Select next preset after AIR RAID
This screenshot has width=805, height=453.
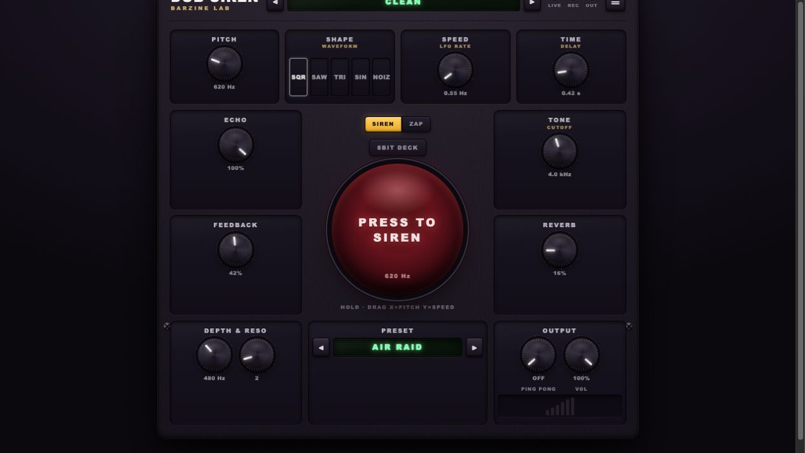click(x=474, y=347)
